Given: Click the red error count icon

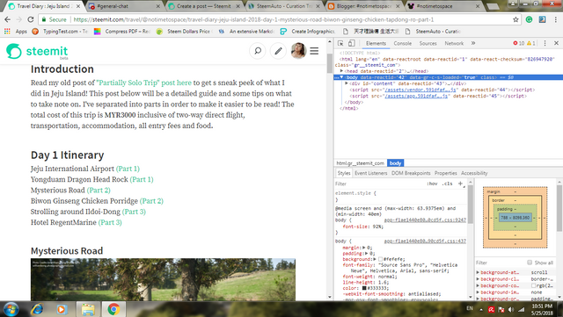Looking at the screenshot, I should pos(515,43).
